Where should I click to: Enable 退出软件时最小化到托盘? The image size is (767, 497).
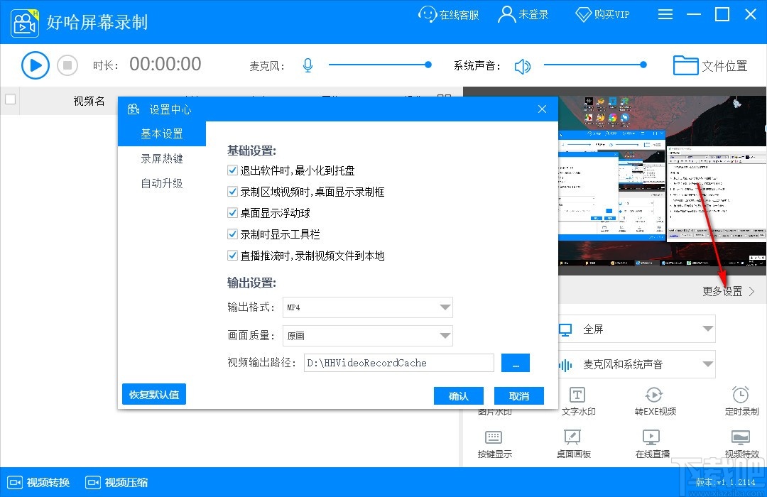(x=232, y=170)
